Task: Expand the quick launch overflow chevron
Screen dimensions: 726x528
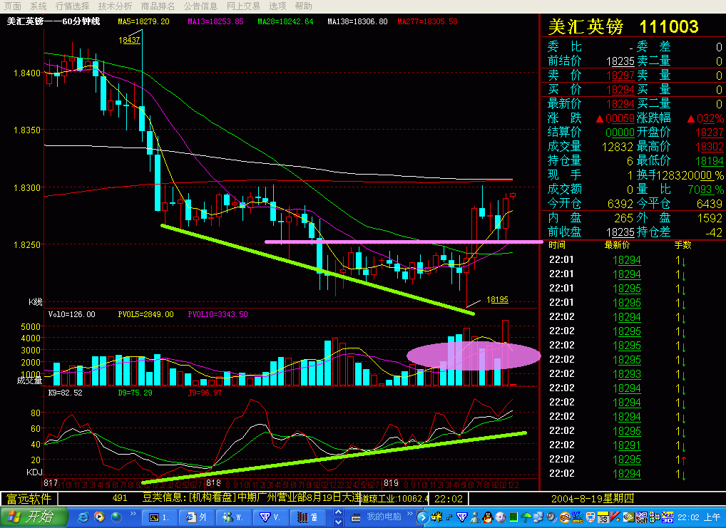Action: click(133, 514)
